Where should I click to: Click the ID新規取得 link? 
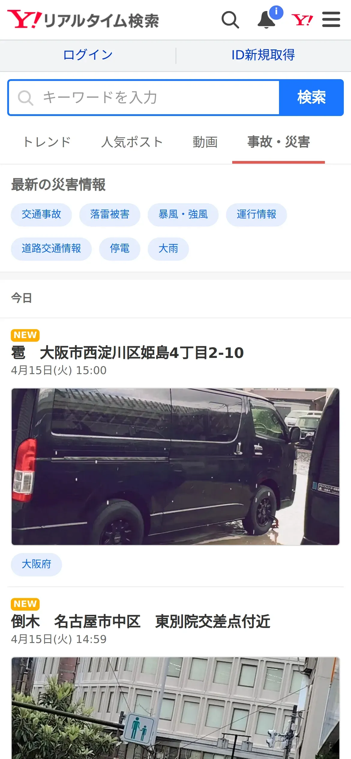263,55
